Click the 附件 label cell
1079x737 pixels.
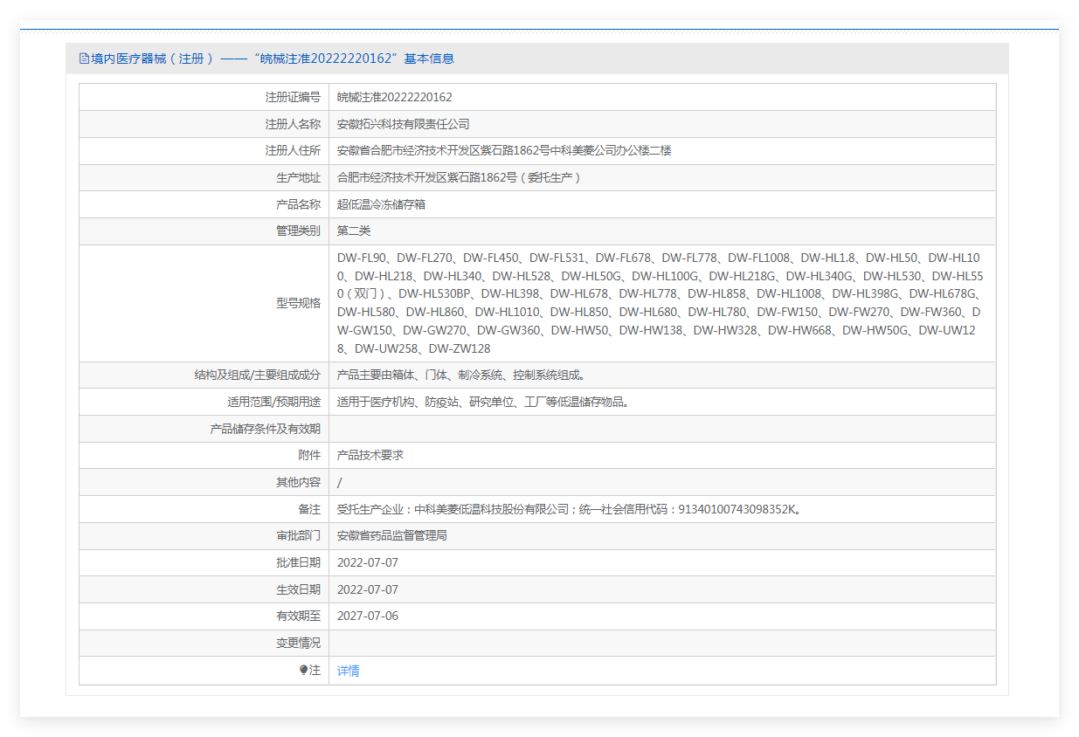coord(204,455)
